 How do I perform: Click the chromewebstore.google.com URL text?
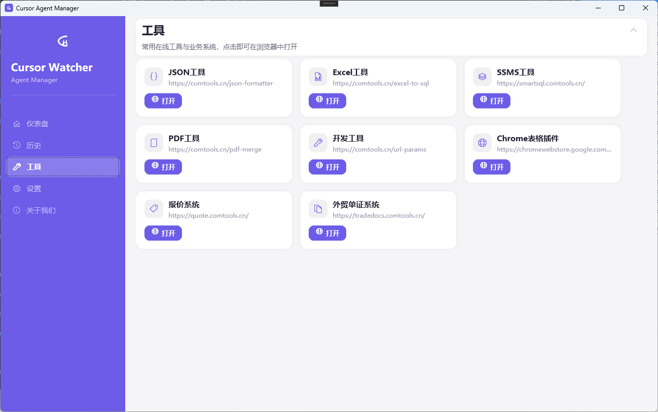point(554,150)
